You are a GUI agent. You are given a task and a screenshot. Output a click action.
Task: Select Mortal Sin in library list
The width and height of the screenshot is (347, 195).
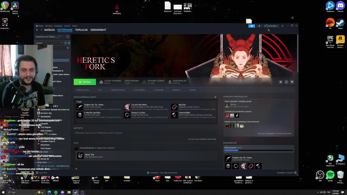pyautogui.click(x=45, y=159)
